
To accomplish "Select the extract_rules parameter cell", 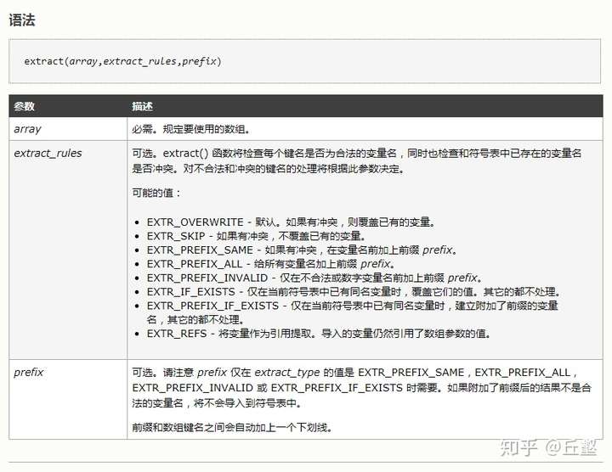I will click(68, 250).
